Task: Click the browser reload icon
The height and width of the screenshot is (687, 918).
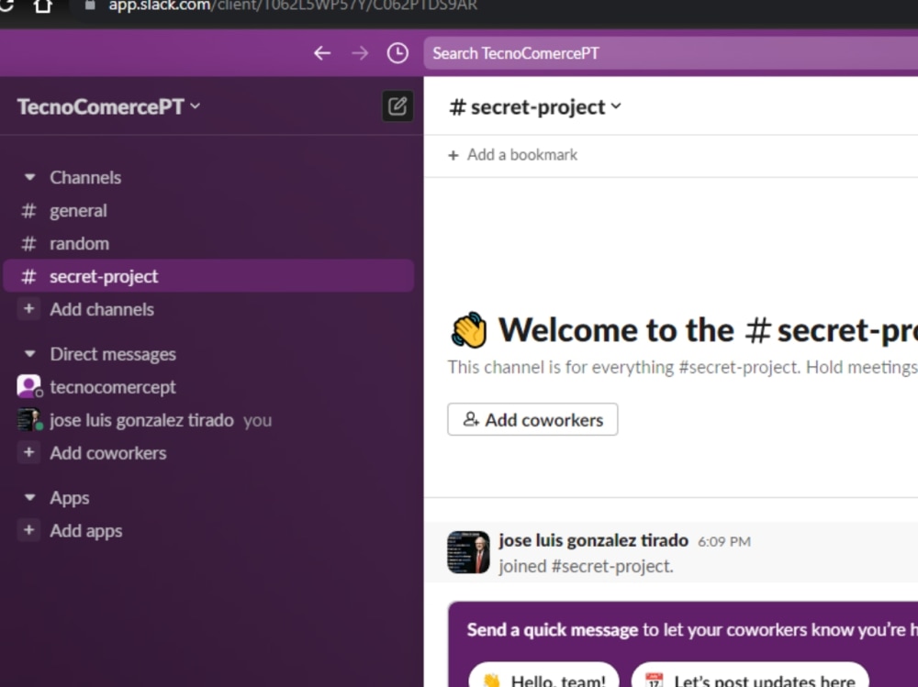Action: point(6,6)
